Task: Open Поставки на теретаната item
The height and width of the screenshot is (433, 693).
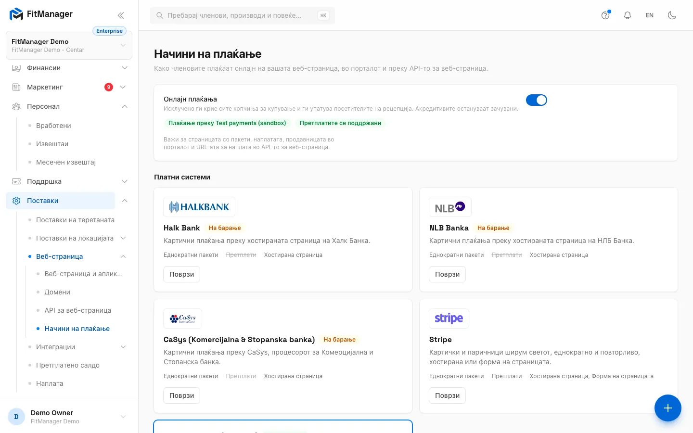Action: coord(75,220)
